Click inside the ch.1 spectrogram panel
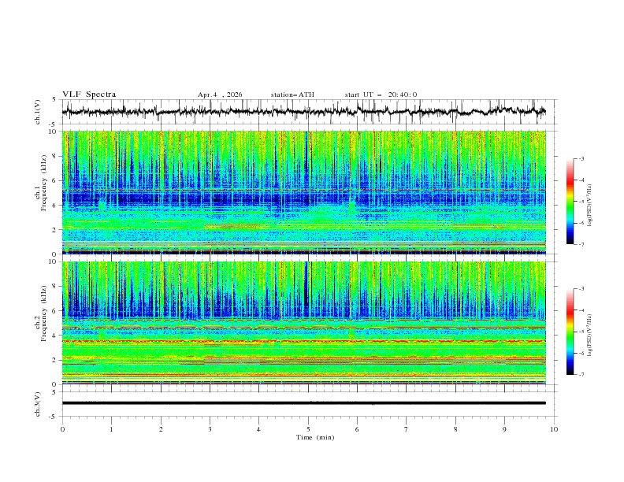624x482 pixels. pos(303,192)
